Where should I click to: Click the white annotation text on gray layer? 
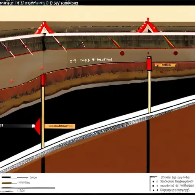91,60
